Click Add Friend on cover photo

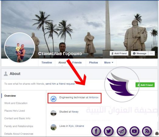119,53
